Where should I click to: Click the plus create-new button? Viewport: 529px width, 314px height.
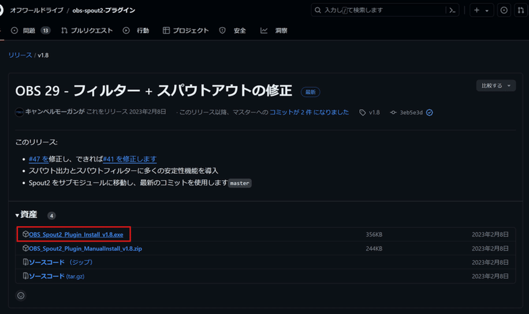[x=477, y=10]
